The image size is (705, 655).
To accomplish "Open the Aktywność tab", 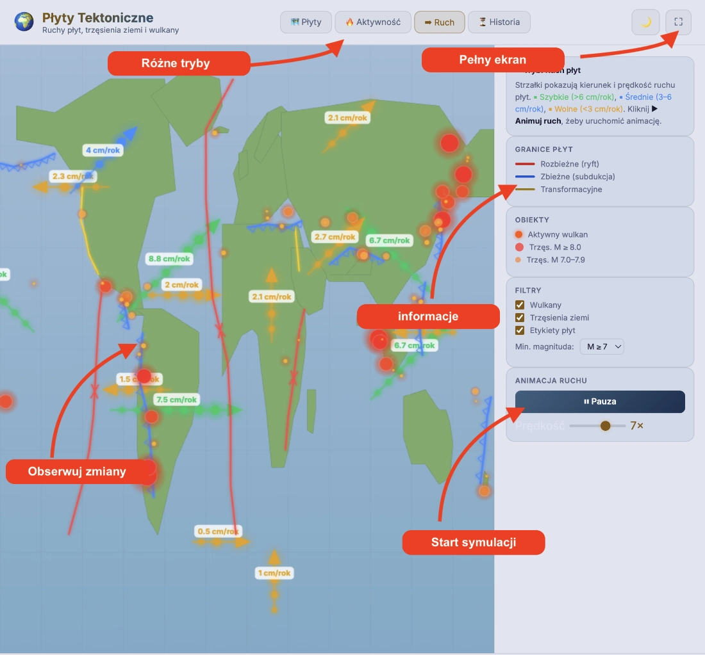I will [x=372, y=22].
